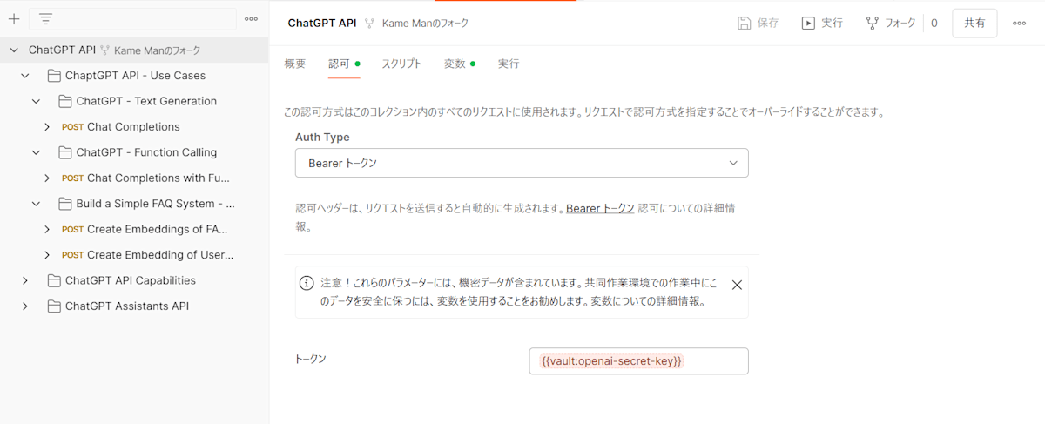This screenshot has height=424, width=1045.
Task: Click the folder icon of ChatGPT Assistants API
Action: 55,306
